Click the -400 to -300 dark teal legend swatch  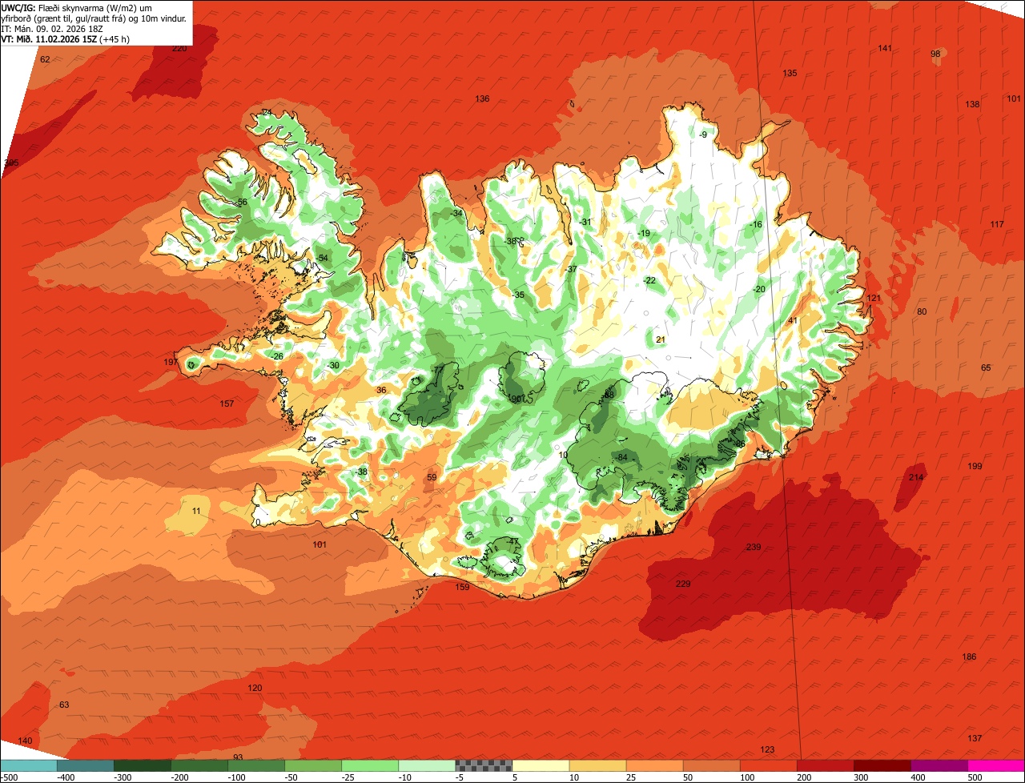point(86,765)
